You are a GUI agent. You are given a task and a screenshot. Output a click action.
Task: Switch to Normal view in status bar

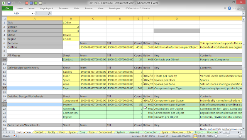click(x=195, y=136)
